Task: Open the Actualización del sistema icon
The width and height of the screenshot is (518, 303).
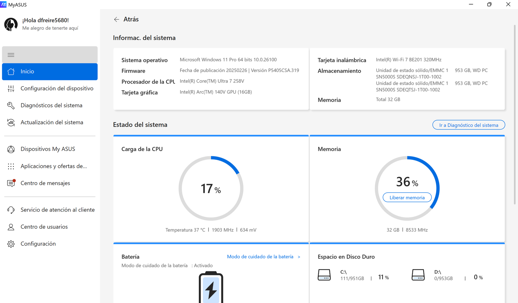Action: tap(11, 122)
